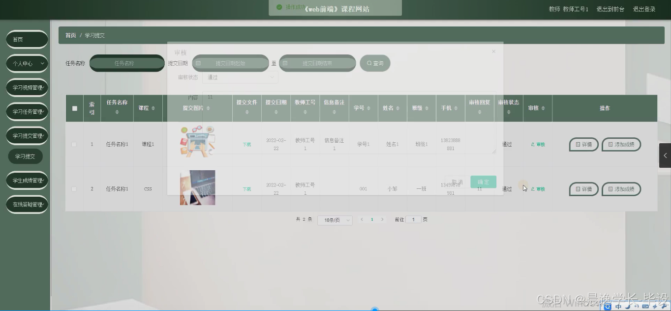Sort by 手机 column arrows
This screenshot has width=671, height=311.
pos(456,108)
